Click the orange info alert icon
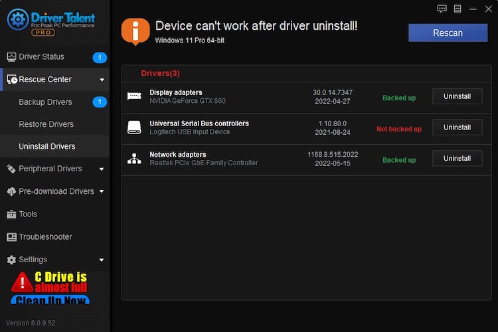The width and height of the screenshot is (498, 332). 135,32
